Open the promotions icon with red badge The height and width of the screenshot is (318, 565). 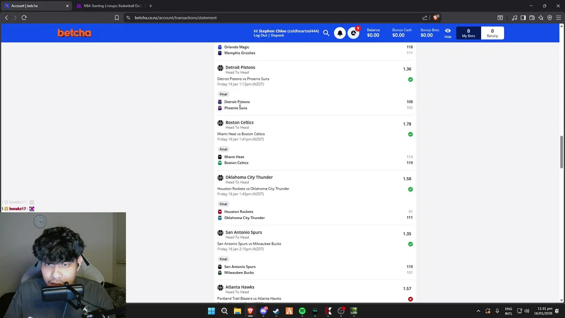(354, 33)
